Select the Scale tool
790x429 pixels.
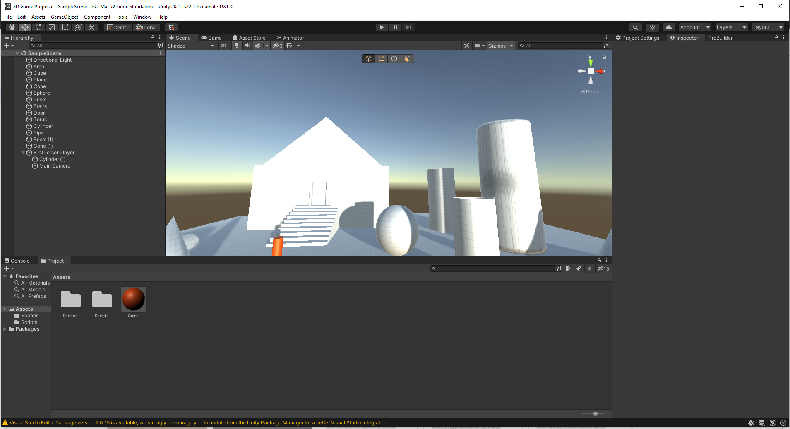52,27
